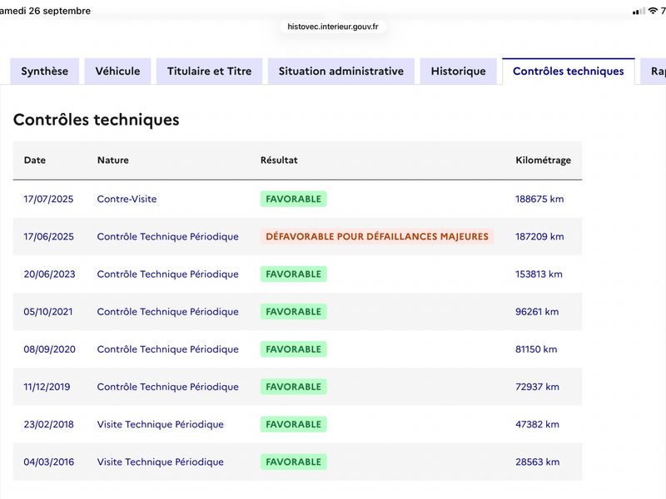Switch to the Véhicule tab

point(117,72)
